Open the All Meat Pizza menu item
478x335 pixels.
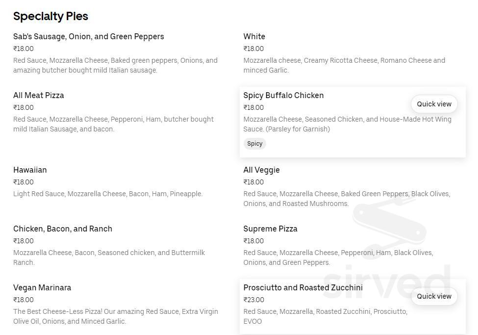pos(38,95)
